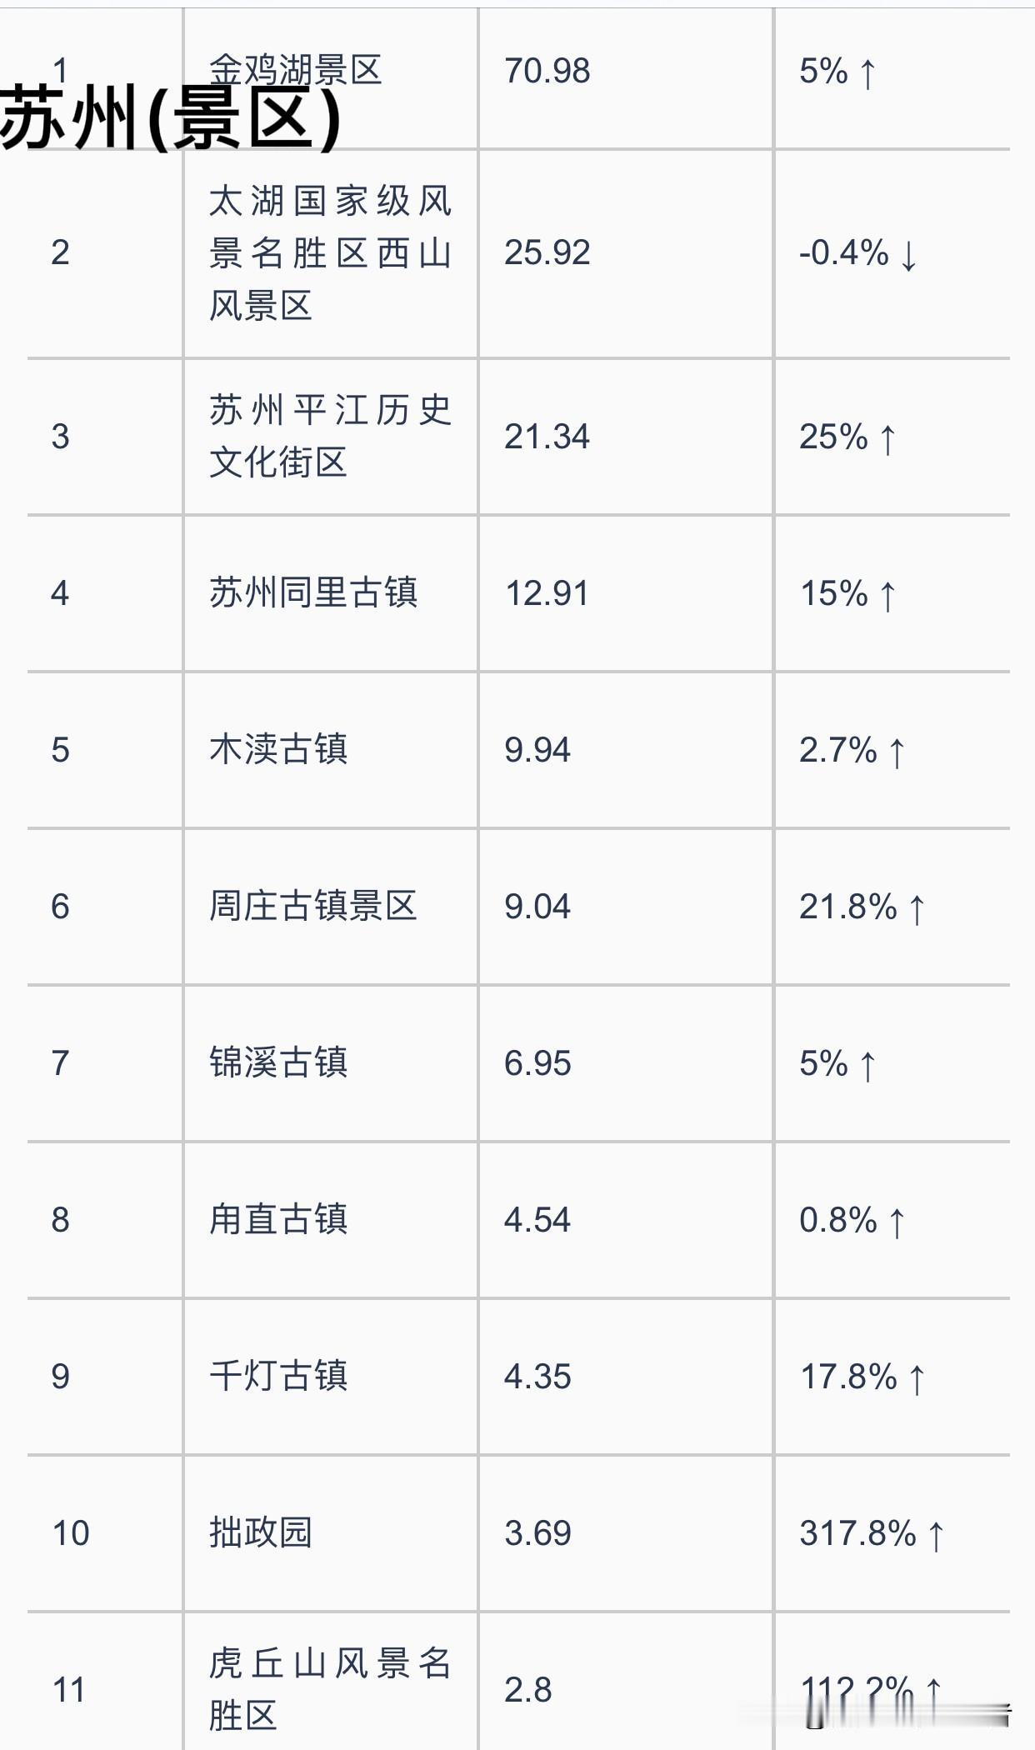Select 苏州平江历史文化街区 cell
The width and height of the screenshot is (1035, 1750).
pos(330,436)
